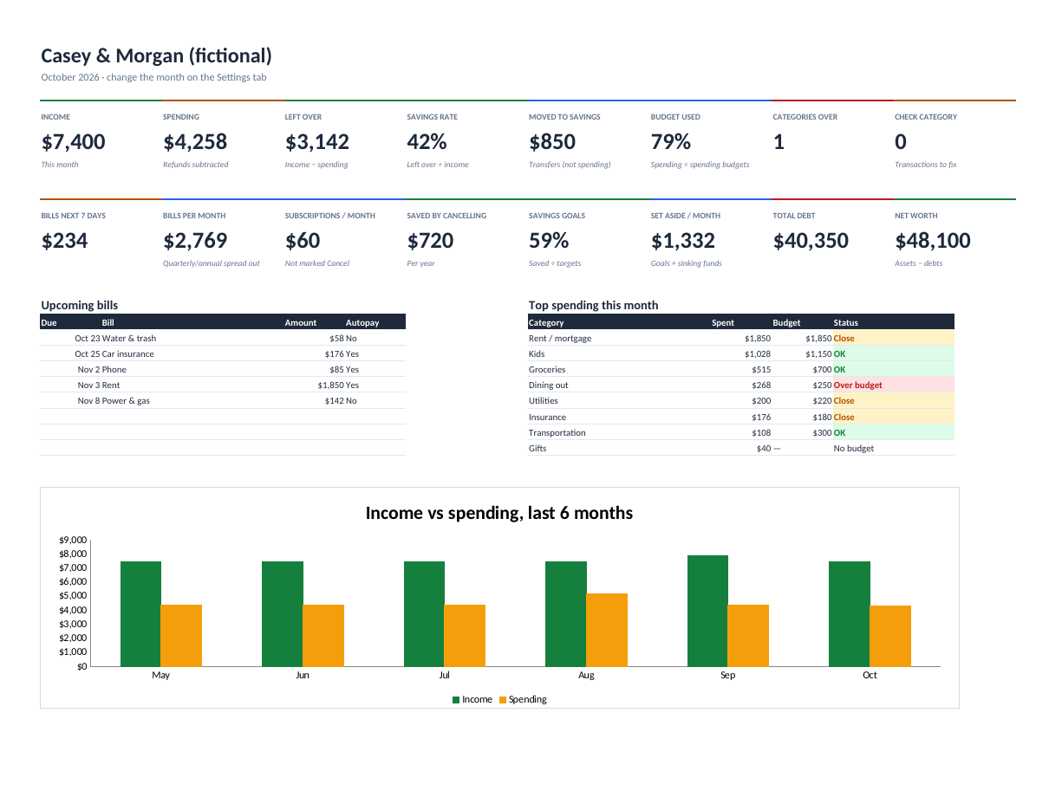Click the Categories Over count 1

[x=779, y=142]
